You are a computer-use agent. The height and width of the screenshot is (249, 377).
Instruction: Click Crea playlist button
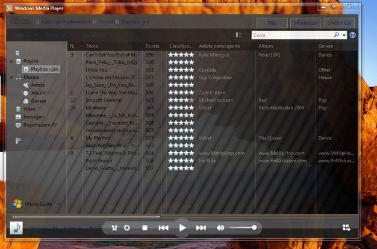(93, 35)
